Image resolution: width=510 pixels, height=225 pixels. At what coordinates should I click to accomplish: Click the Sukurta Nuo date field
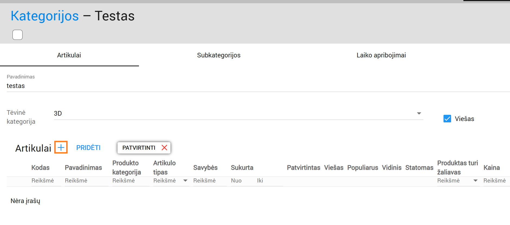(242, 181)
